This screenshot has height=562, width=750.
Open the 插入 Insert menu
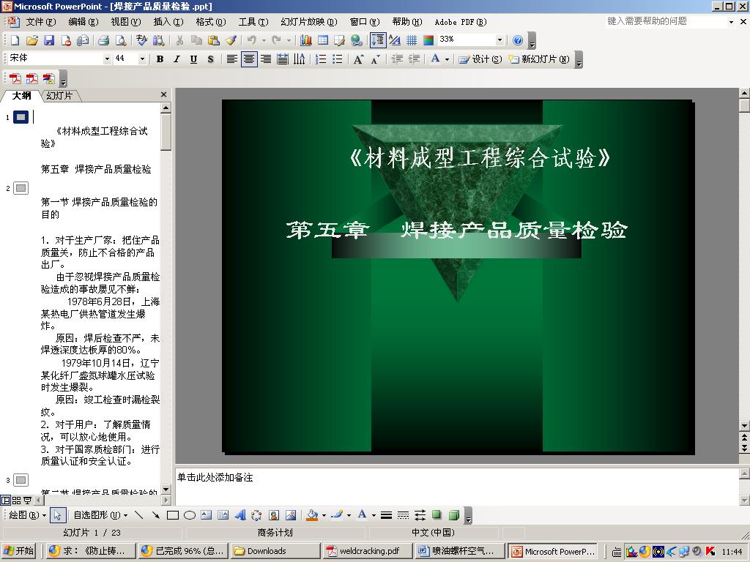point(168,22)
